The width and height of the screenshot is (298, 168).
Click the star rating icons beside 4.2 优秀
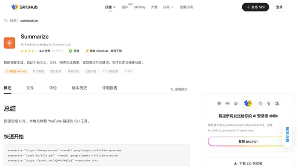(x=29, y=51)
